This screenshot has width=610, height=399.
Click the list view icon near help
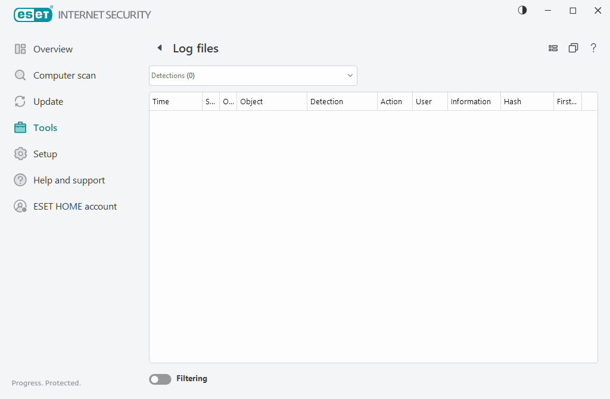click(x=553, y=48)
